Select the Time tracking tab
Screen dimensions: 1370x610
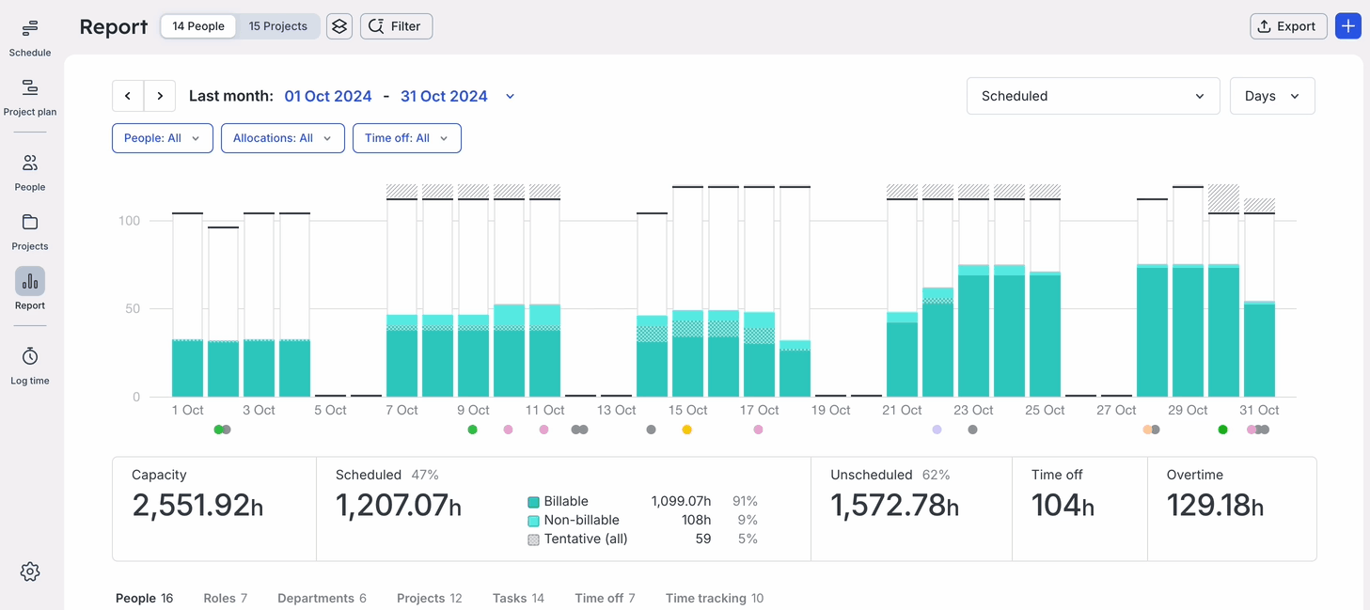pos(714,598)
